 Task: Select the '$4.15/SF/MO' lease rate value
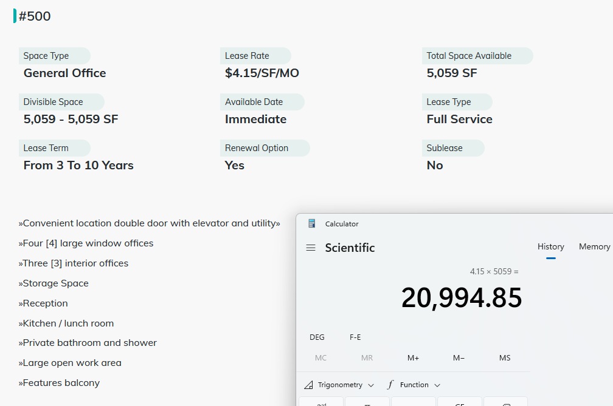(x=262, y=73)
